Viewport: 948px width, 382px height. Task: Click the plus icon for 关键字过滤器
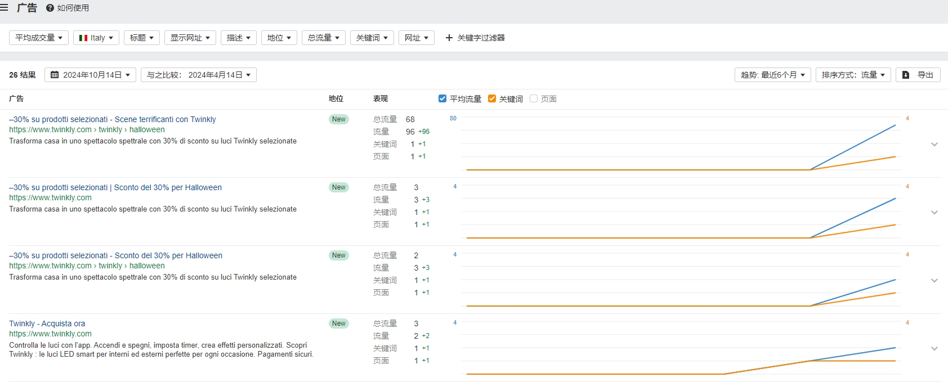pos(449,38)
